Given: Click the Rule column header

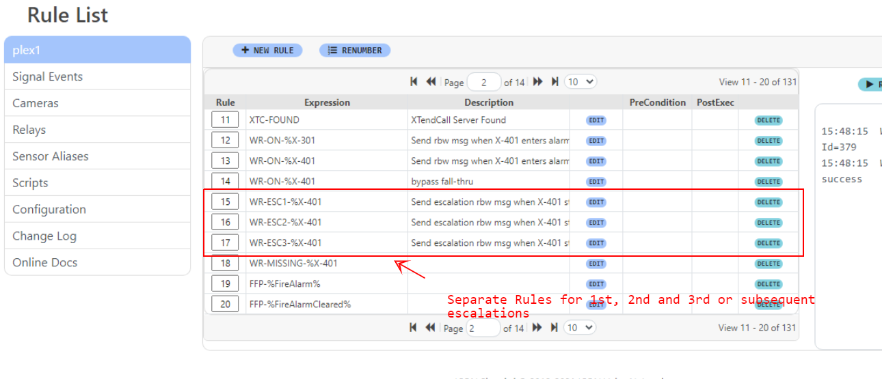Looking at the screenshot, I should tap(225, 102).
